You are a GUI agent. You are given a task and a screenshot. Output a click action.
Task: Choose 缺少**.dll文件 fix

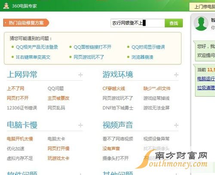click(157, 88)
